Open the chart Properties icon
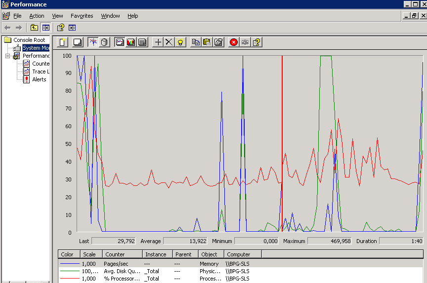This screenshot has height=283, width=427. [x=218, y=42]
